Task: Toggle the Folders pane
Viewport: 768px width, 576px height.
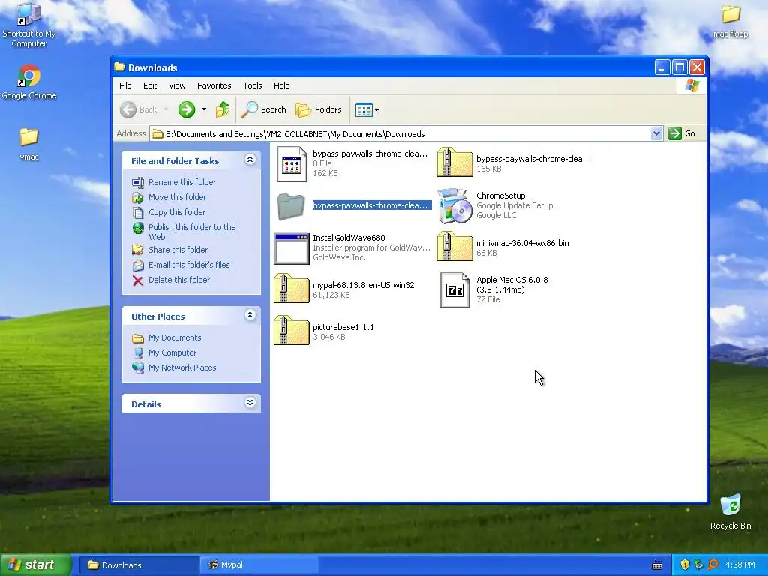Action: click(x=318, y=109)
